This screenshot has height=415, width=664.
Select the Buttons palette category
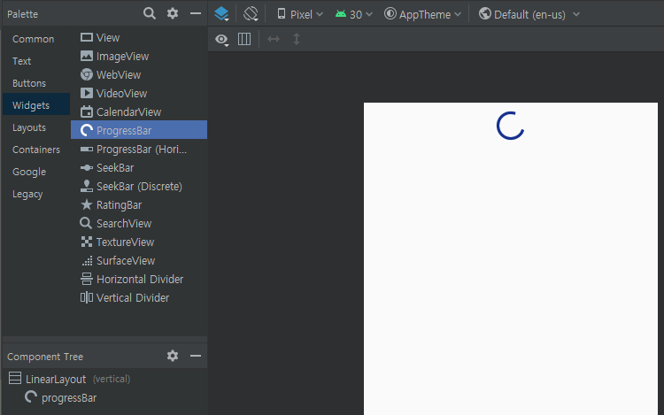29,83
